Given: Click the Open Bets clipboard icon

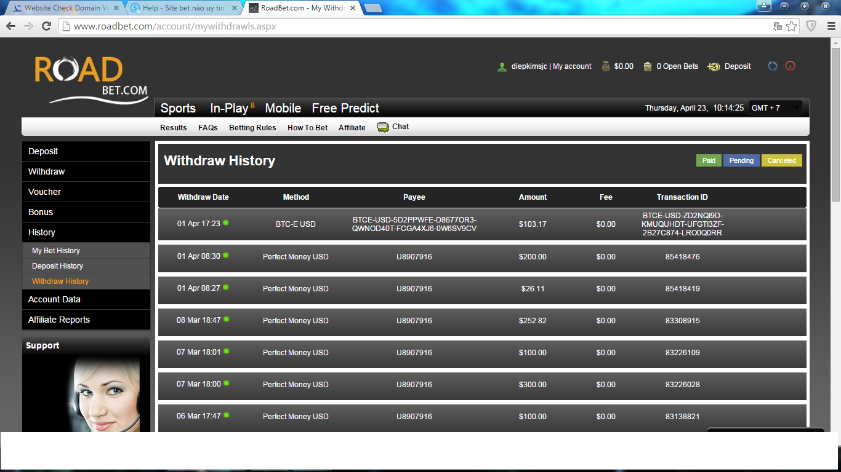Looking at the screenshot, I should [648, 66].
